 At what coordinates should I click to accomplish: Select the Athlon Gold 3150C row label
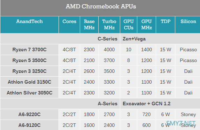click(30, 82)
